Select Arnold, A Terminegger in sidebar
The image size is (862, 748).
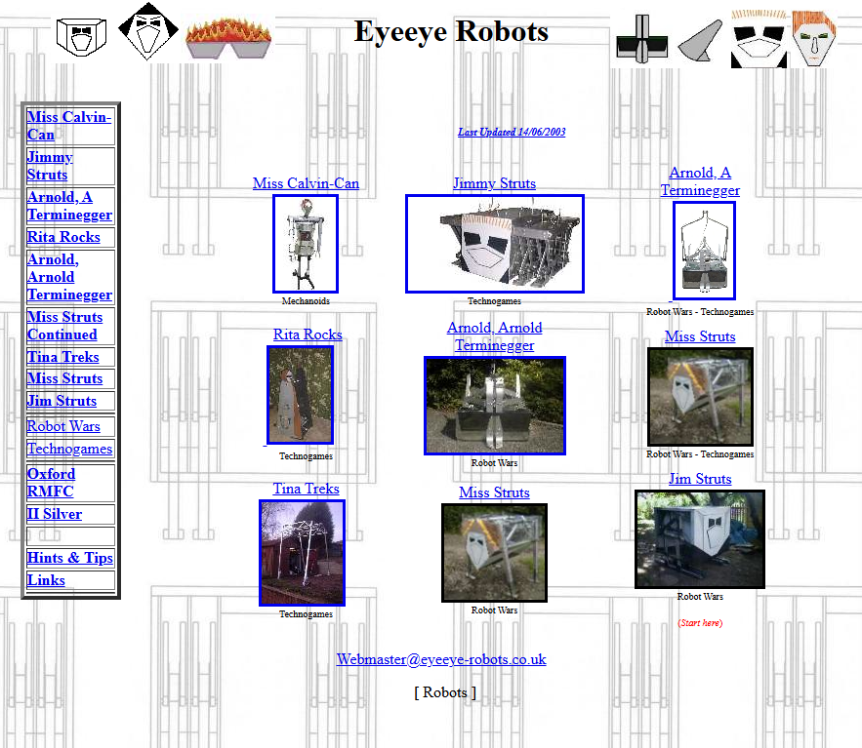tap(70, 206)
